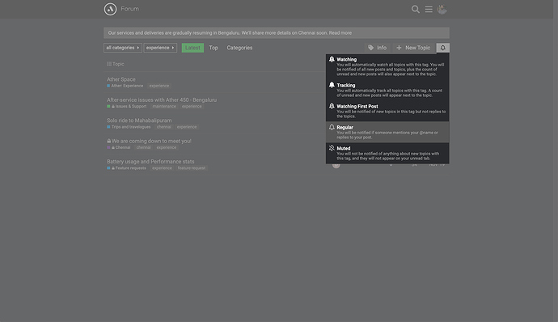Screen dimensions: 558x322
Task: Click the bulk select icon beside Topic header
Action: [109, 64]
